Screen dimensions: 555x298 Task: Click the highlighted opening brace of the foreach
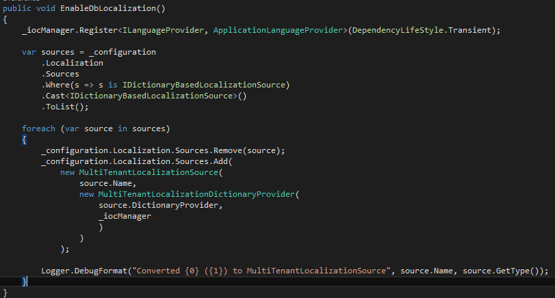[24, 139]
